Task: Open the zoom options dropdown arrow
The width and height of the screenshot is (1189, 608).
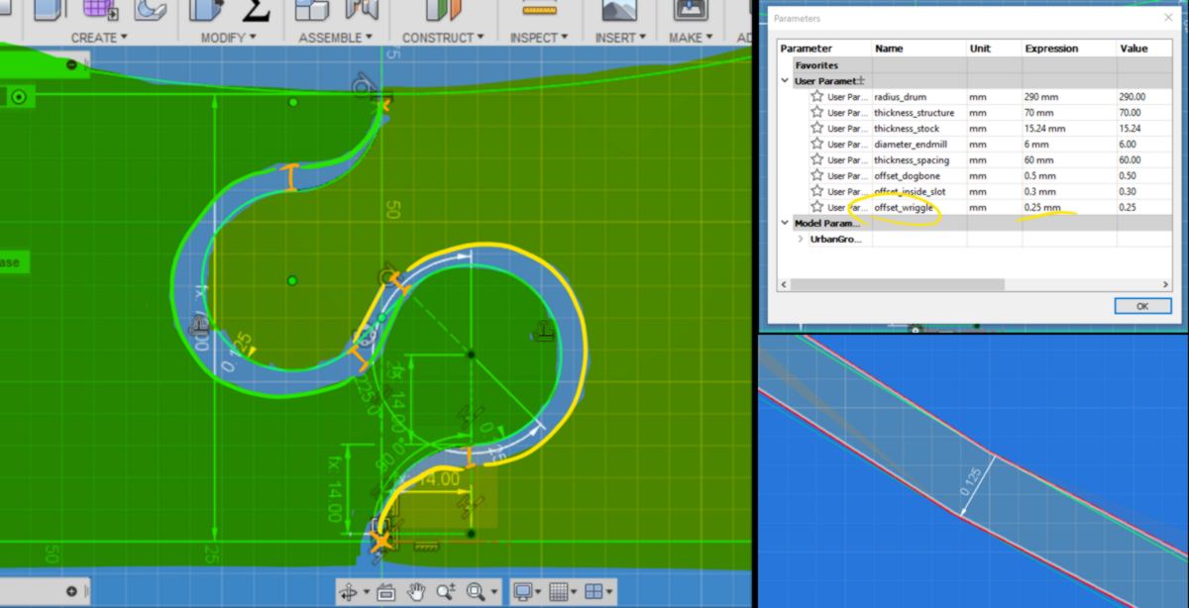Action: [x=492, y=592]
